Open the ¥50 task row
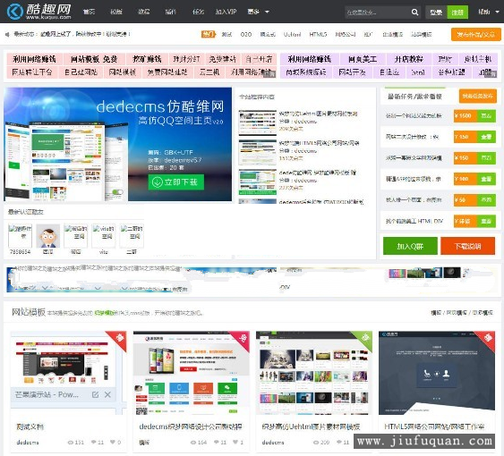Screen dimensions: 504x456 pyautogui.click(x=440, y=199)
